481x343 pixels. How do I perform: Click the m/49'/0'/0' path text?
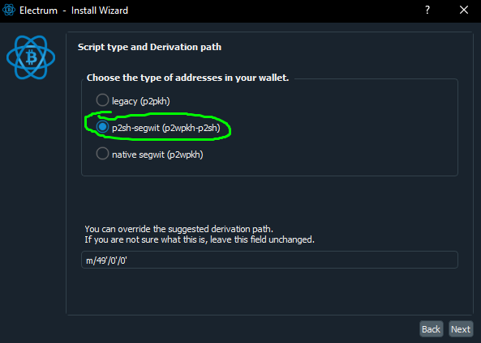106,260
